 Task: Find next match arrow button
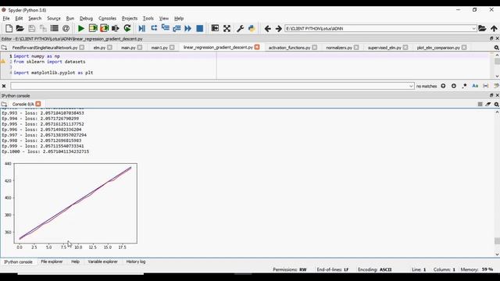(x=454, y=86)
